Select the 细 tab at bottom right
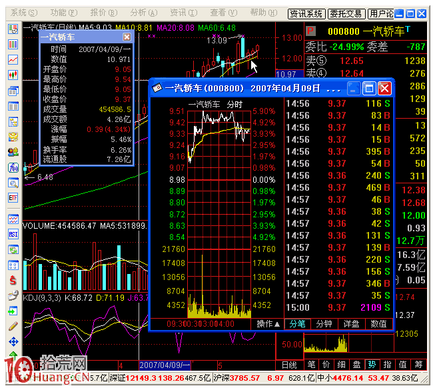Screen dimensions: 443x390 342,365
